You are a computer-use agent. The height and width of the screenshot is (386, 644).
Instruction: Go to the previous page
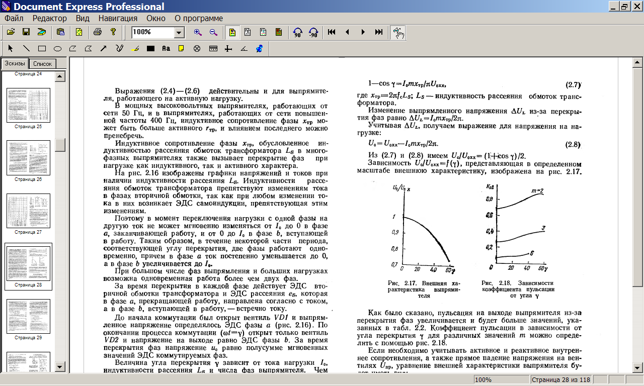click(347, 32)
